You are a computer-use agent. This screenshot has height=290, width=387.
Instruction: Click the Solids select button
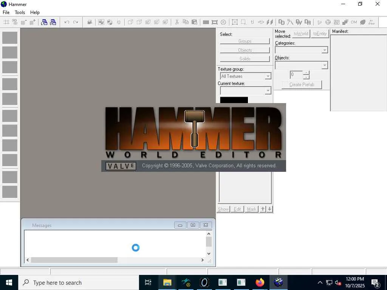[x=245, y=59]
